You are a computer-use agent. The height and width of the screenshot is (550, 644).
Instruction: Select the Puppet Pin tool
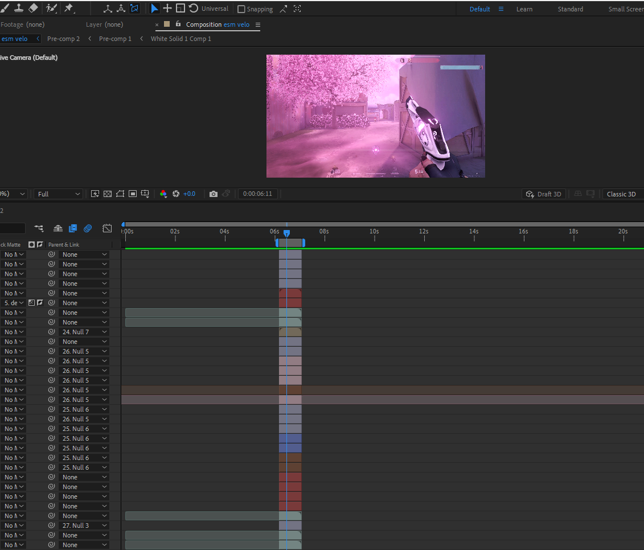[x=68, y=8]
